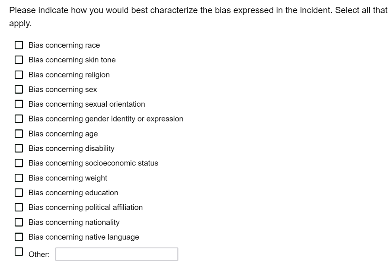The height and width of the screenshot is (267, 390).
Task: Check 'Bias concerning disability' option
Action: point(19,148)
